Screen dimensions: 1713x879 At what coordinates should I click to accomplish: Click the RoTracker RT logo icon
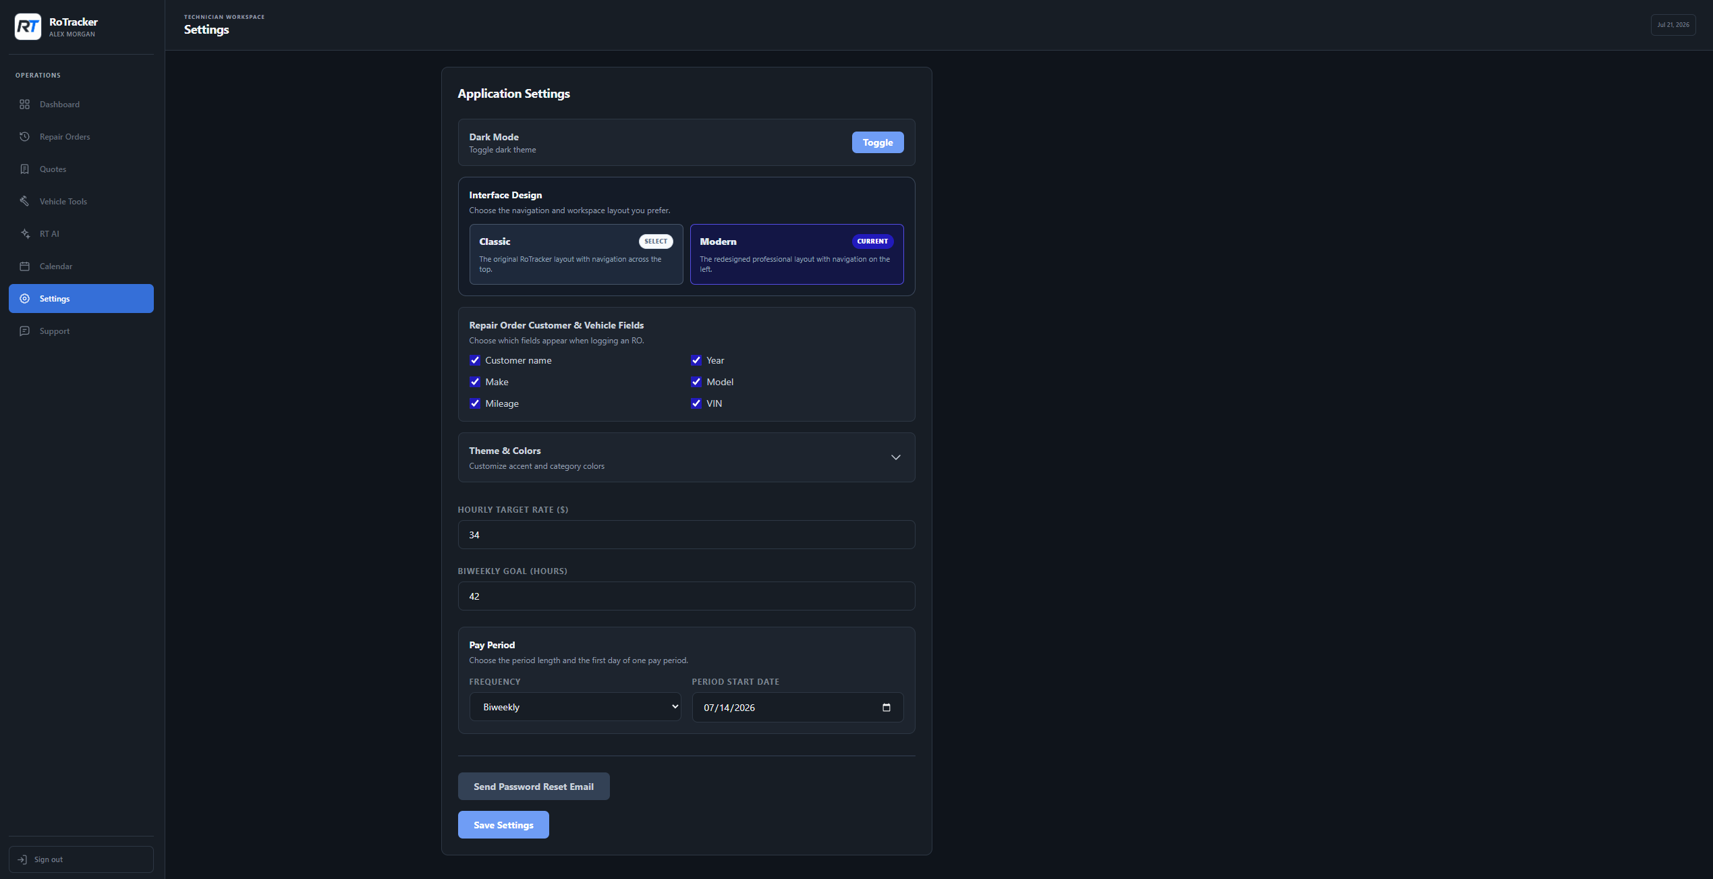pos(28,27)
